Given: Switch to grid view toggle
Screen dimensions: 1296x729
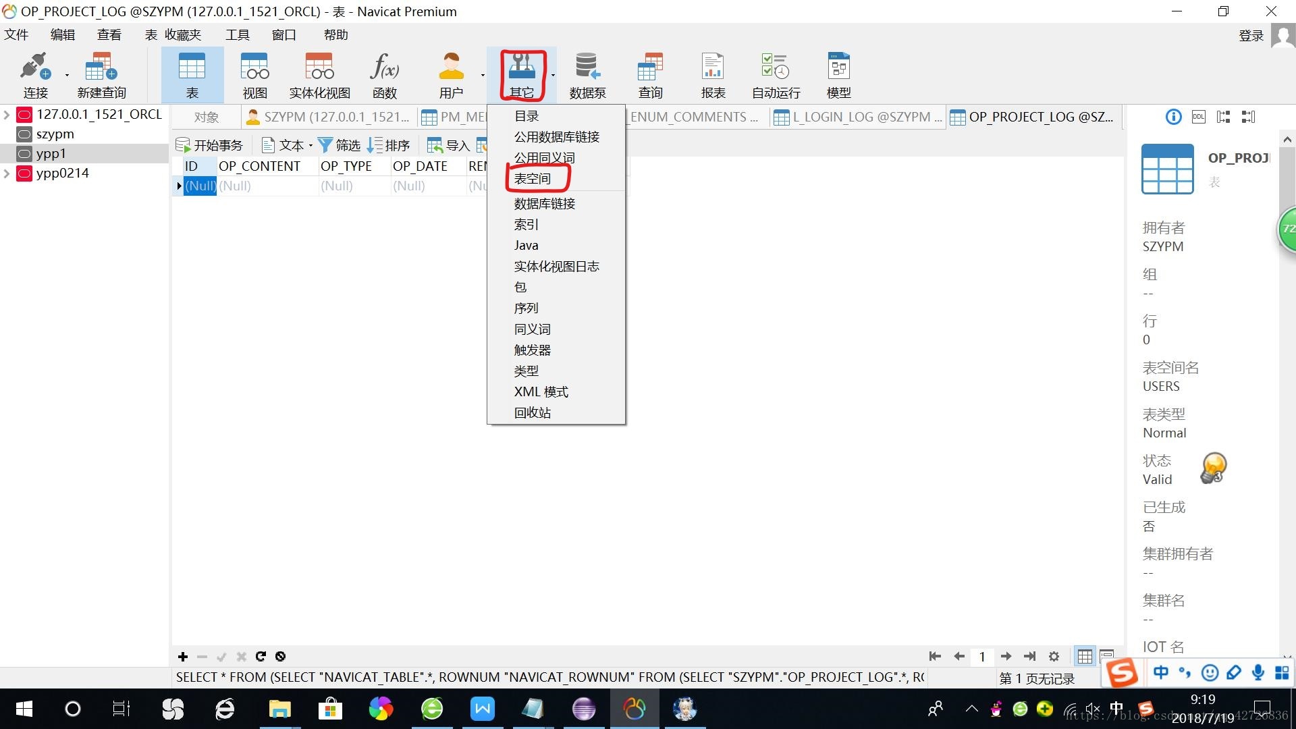Looking at the screenshot, I should pyautogui.click(x=1085, y=656).
